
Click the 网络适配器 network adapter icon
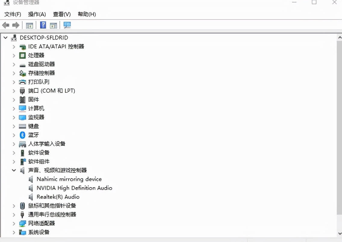(x=23, y=223)
